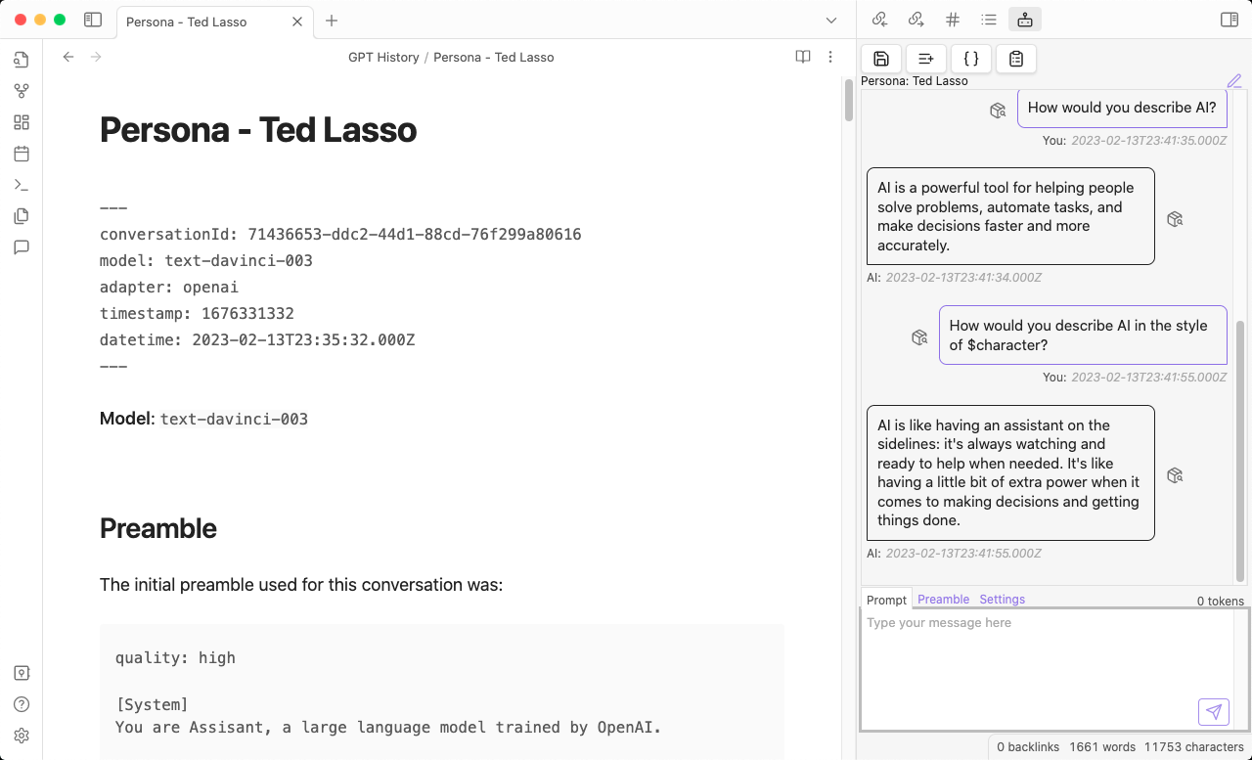
Task: Click the 'Persona - Ted Lasso' note title
Action: click(x=258, y=129)
